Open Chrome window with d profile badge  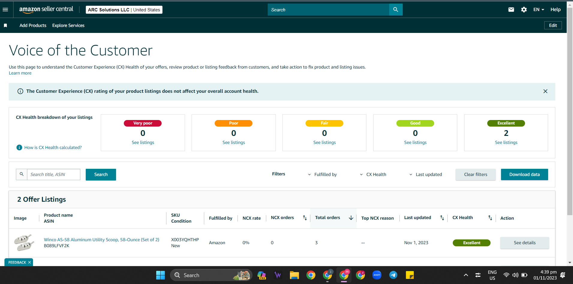tap(360, 275)
